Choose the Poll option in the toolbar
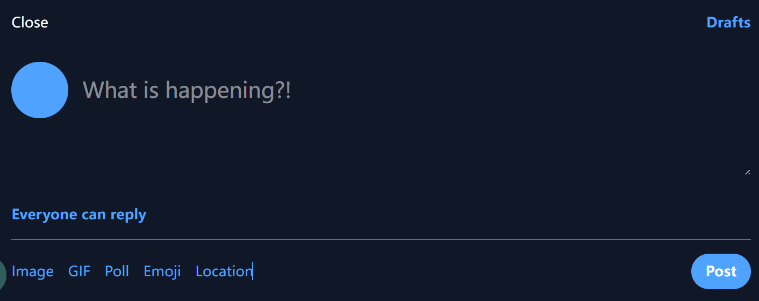The width and height of the screenshot is (759, 301). click(117, 271)
